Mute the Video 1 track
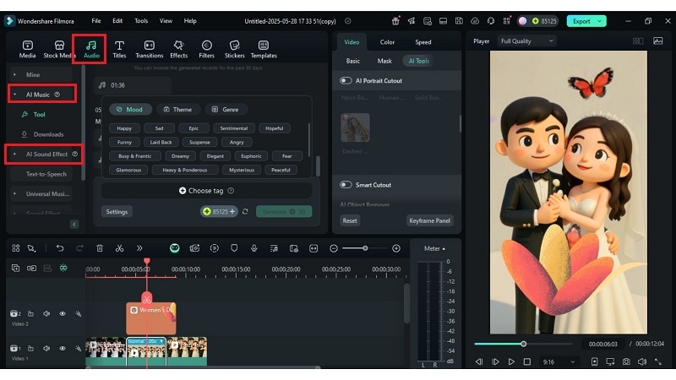The width and height of the screenshot is (676, 380). click(46, 348)
